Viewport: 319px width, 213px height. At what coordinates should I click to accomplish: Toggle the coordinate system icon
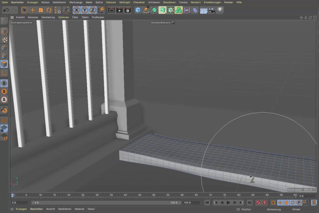point(101,10)
